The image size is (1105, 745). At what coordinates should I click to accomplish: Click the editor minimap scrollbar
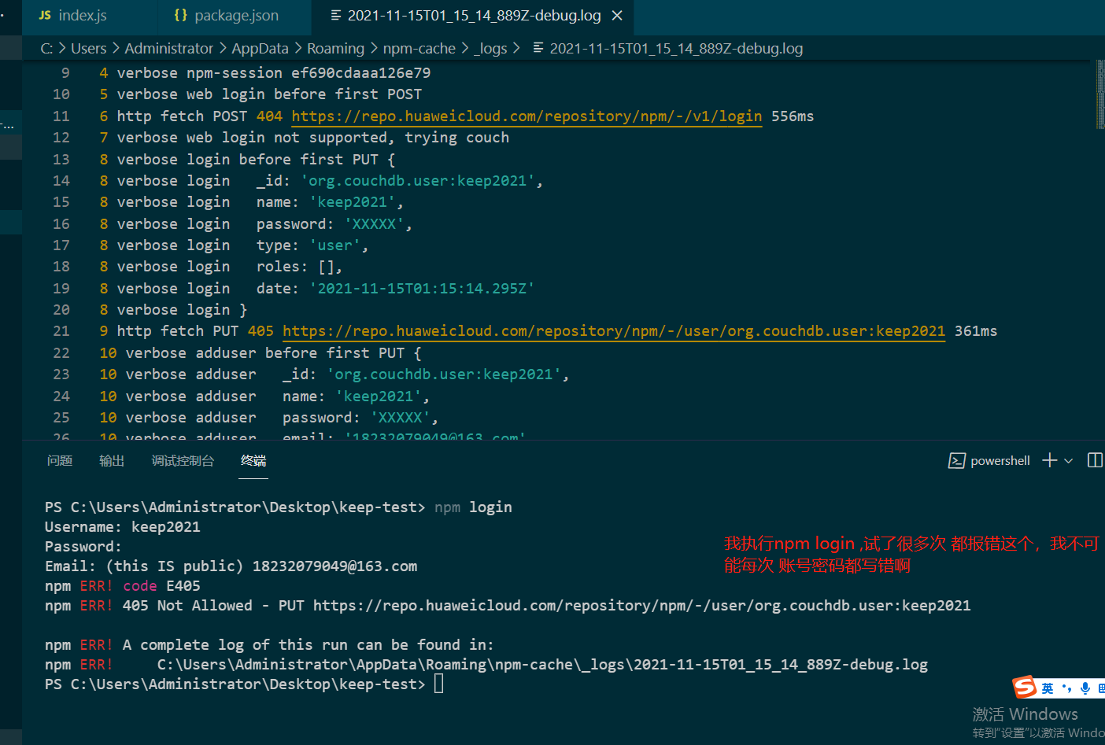point(1100,94)
